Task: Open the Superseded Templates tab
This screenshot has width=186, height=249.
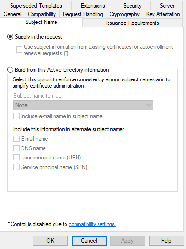Action: tap(36, 6)
